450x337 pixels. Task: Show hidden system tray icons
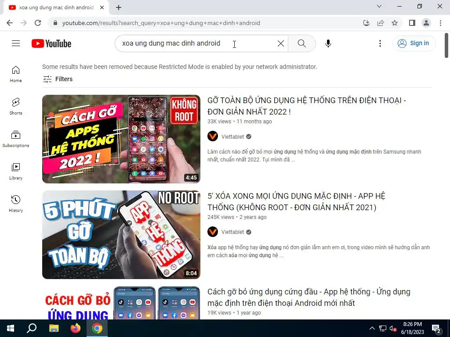pos(372,328)
